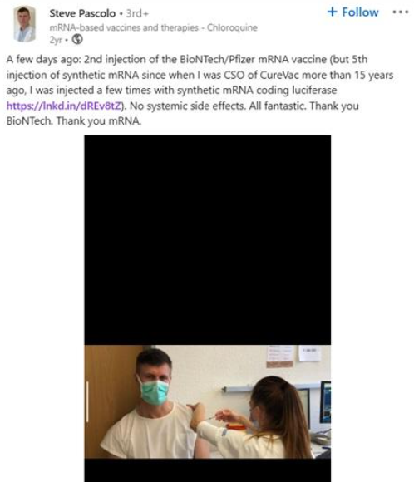The image size is (414, 482).
Task: Open the vaccination photo in the post
Action: point(208,401)
